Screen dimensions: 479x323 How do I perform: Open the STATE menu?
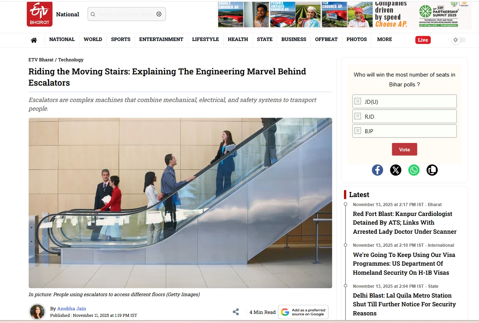pyautogui.click(x=265, y=40)
